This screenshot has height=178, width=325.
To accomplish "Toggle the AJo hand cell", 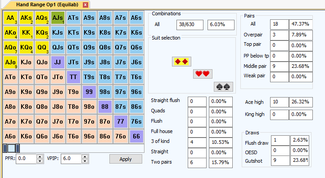I will (10, 62).
